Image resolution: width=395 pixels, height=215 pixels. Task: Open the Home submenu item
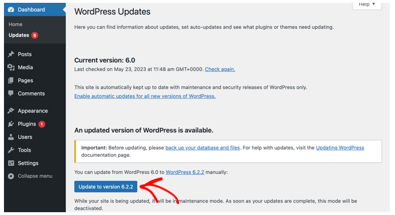[x=15, y=24]
